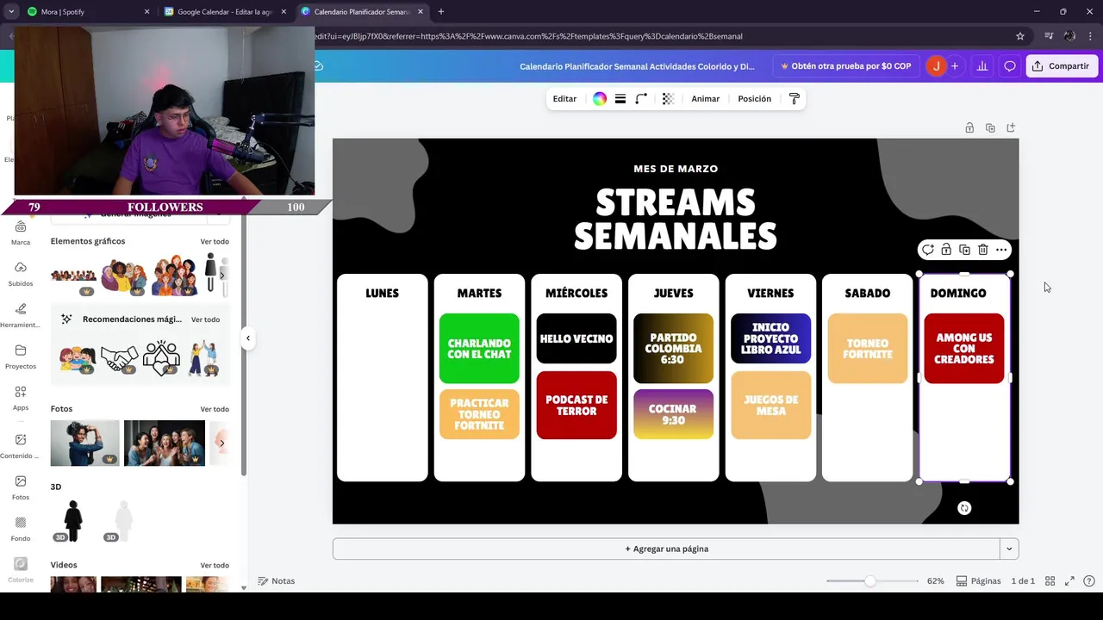
Task: Select the CHARLANDO CON EL CHAT green box
Action: pos(479,349)
